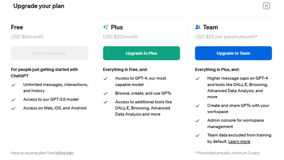
Task: Click the sparkle icon beside Plus
Action: click(x=106, y=27)
